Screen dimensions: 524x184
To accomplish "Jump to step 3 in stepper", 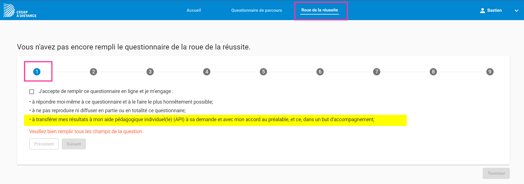I will [150, 72].
